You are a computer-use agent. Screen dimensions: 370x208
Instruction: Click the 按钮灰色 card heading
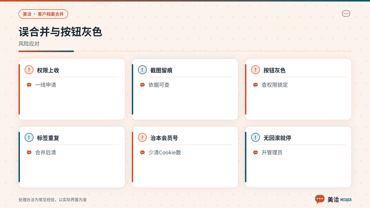pyautogui.click(x=274, y=70)
